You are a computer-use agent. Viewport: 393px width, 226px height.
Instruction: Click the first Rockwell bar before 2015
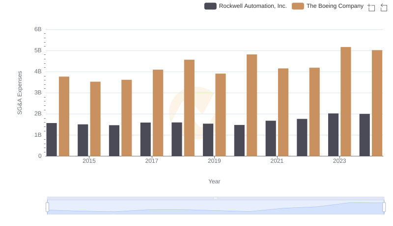coord(52,140)
